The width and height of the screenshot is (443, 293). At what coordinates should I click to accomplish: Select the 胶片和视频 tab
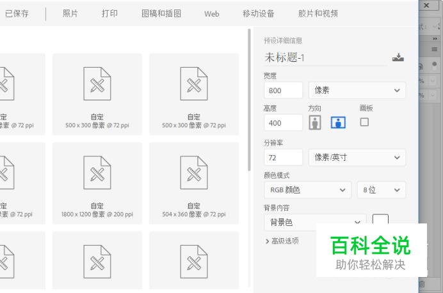click(318, 13)
